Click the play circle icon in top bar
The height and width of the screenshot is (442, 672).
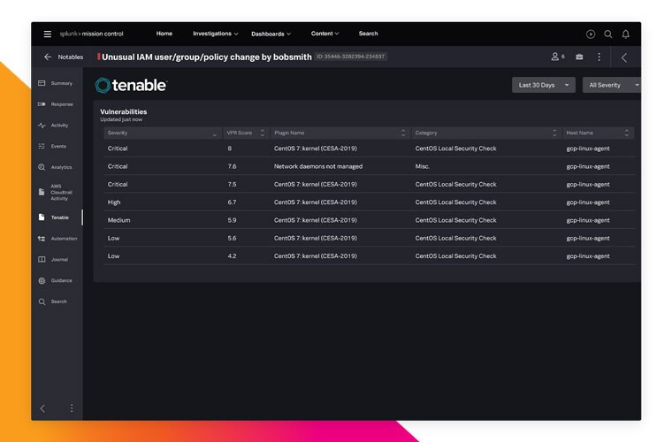tap(591, 34)
